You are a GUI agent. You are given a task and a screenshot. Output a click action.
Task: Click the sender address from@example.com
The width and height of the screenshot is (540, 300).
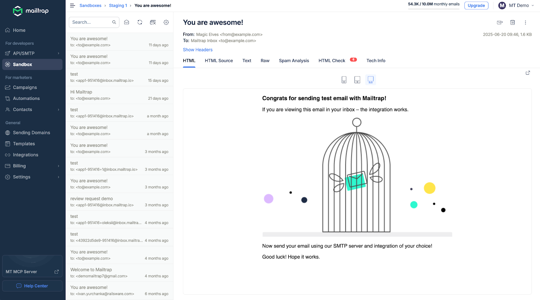click(x=241, y=34)
